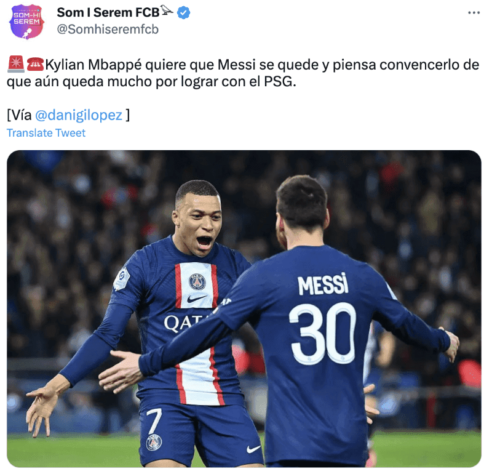Click the Nike swoosh on Mbappé's chest
This screenshot has width=492, height=474.
(196, 299)
